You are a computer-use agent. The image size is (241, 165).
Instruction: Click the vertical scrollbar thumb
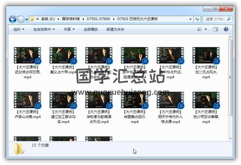230,77
